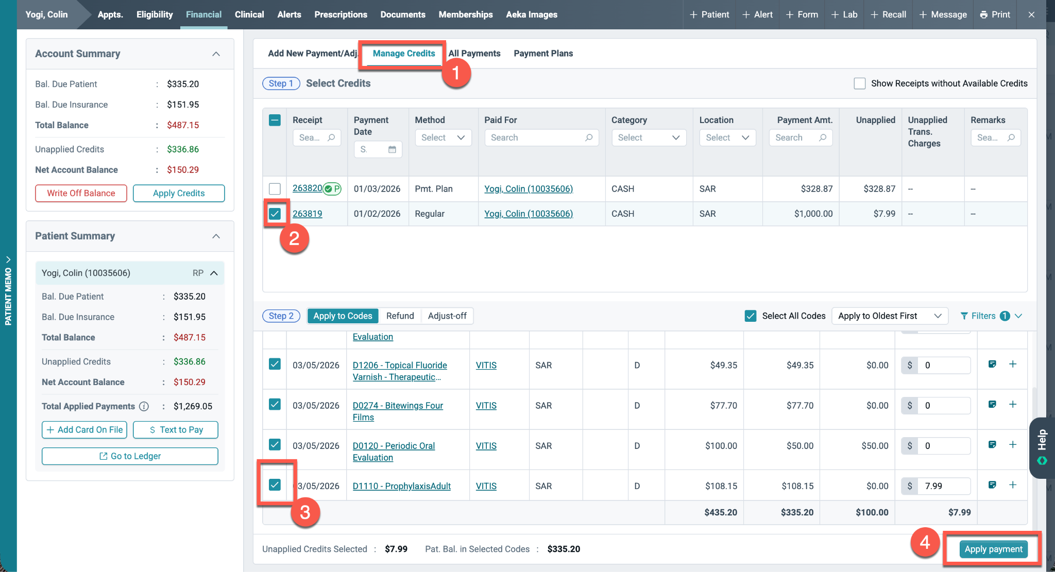Click plus icon on D1110 ProphylaxisAdult row
This screenshot has height=572, width=1055.
(x=1012, y=485)
